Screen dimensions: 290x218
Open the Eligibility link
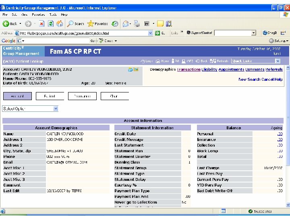point(209,69)
